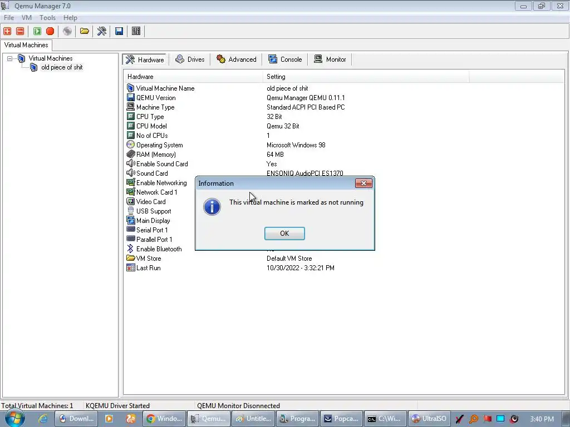The width and height of the screenshot is (570, 427).
Task: Click the QEMU Version row icon
Action: tap(130, 98)
